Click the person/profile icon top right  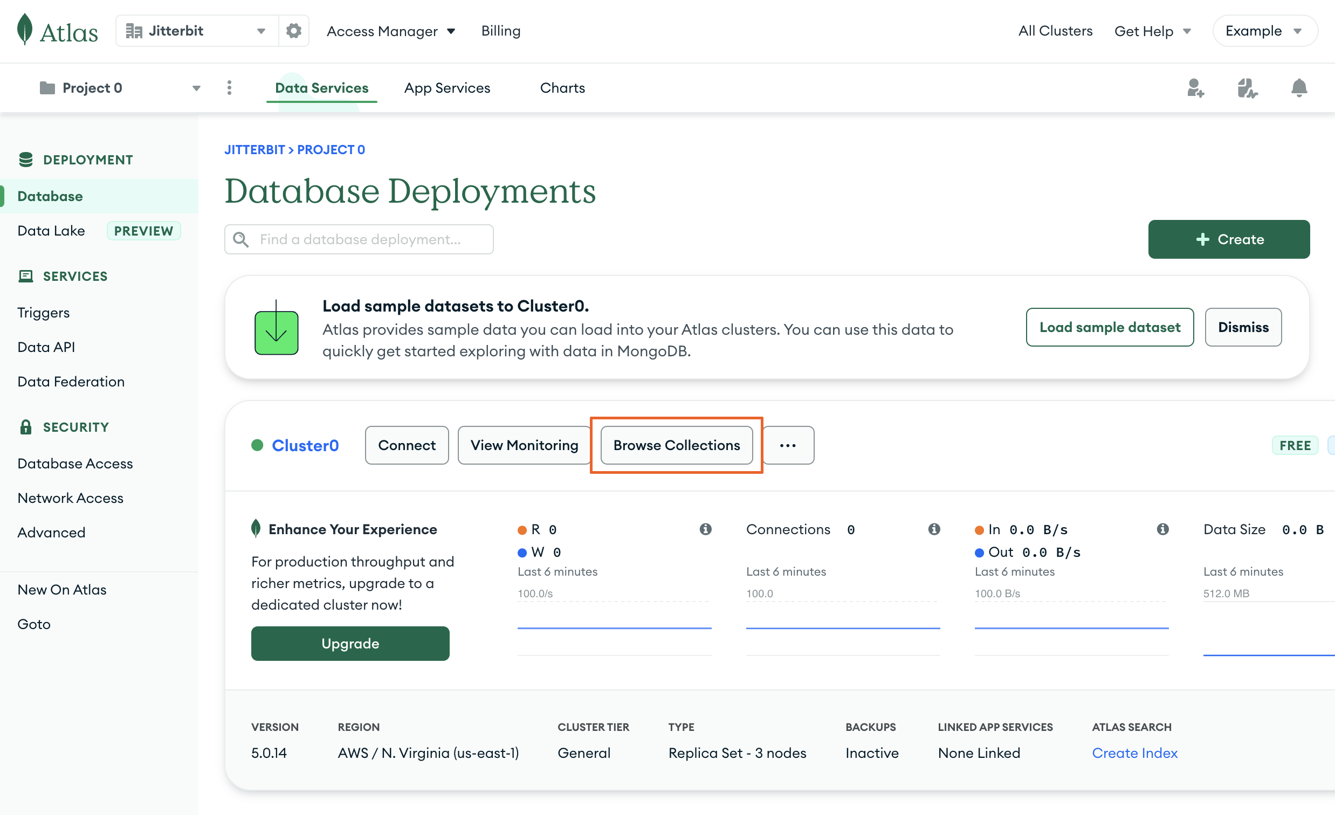1195,88
